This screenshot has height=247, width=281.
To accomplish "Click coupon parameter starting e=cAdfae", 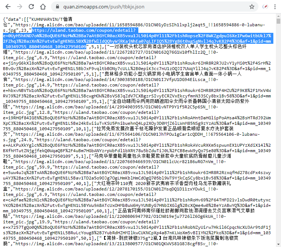I will click(137, 205).
